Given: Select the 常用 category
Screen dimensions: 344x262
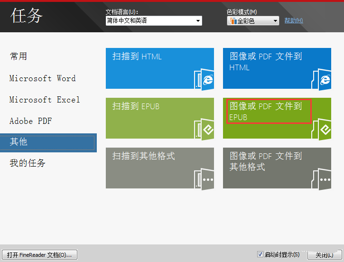Looking at the screenshot, I should coord(19,56).
